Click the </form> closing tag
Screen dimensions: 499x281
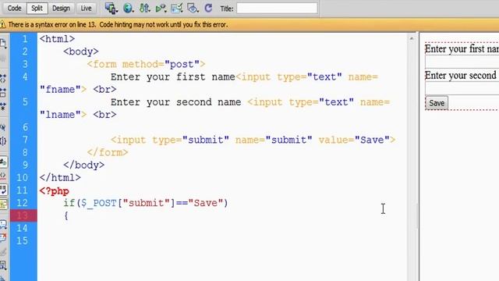tap(108, 153)
